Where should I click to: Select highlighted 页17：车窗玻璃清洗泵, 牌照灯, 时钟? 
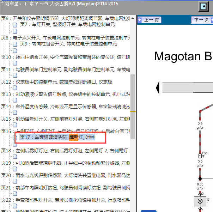coord(57,137)
